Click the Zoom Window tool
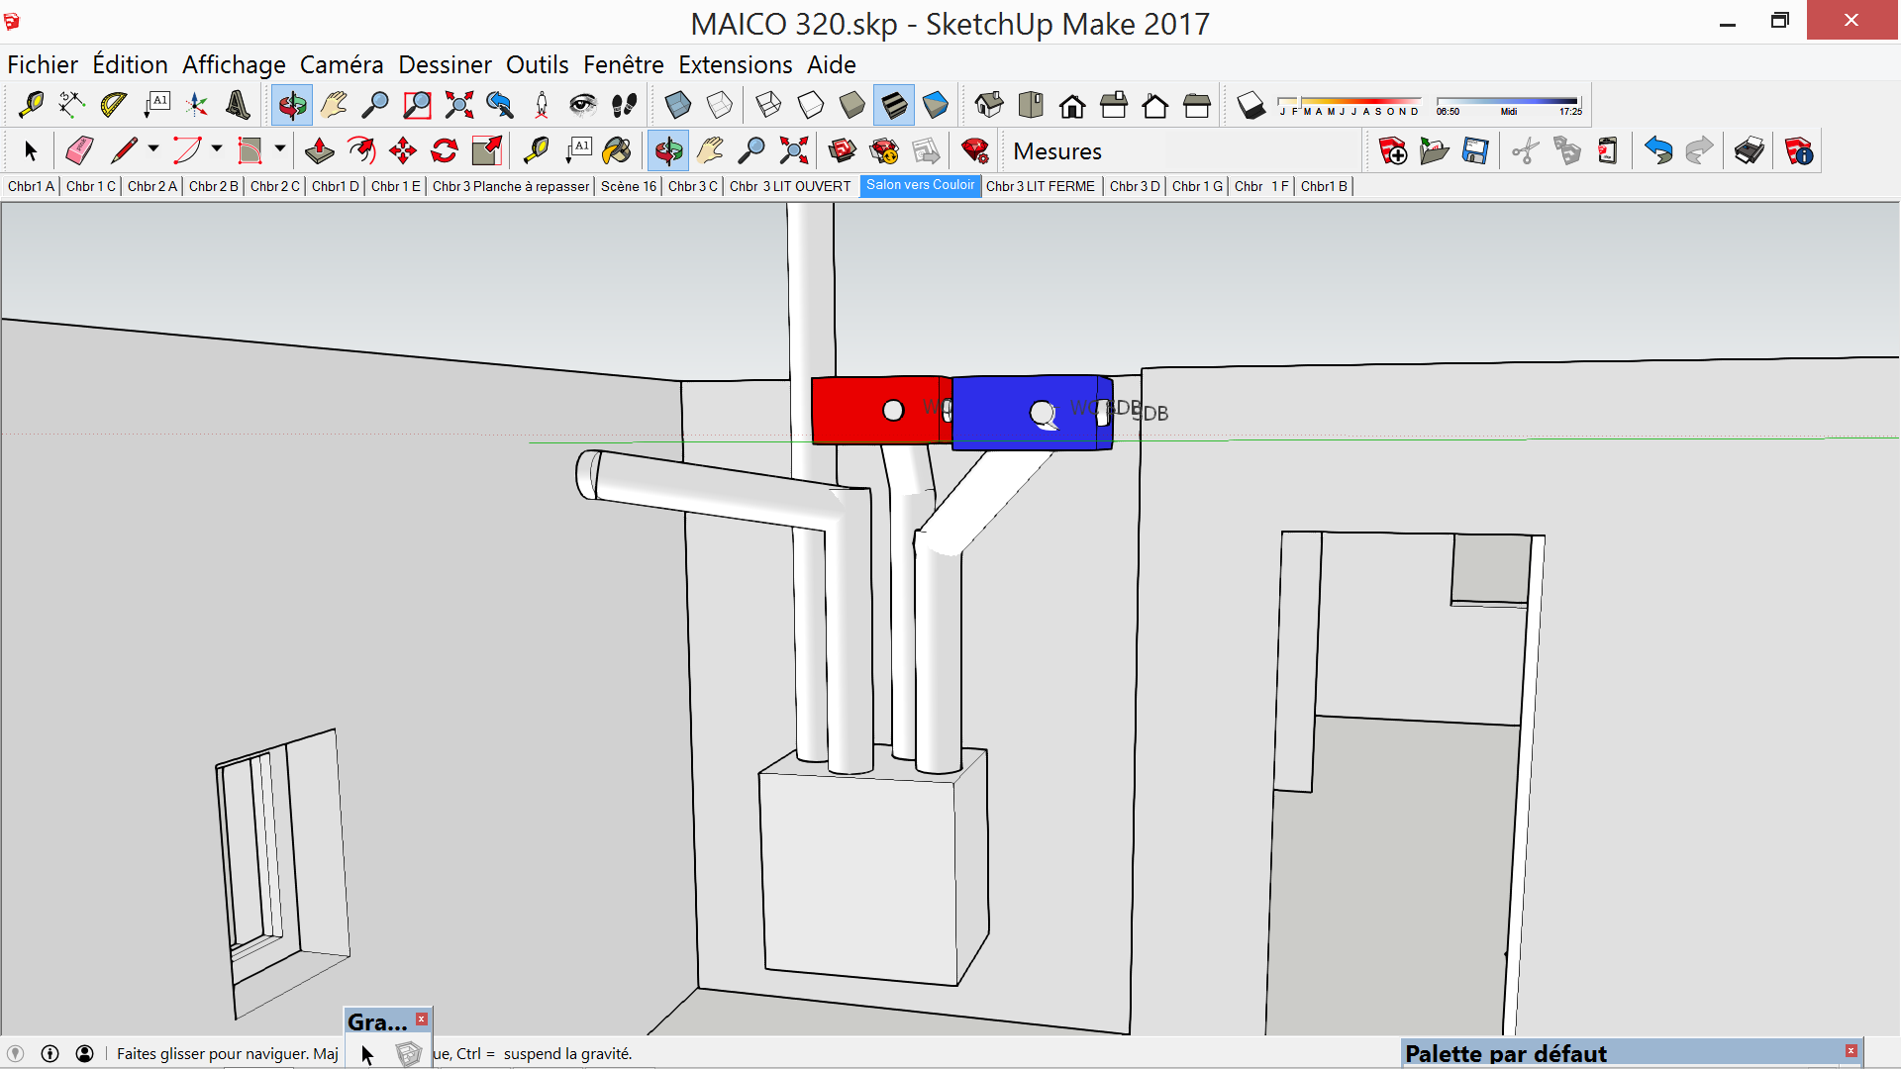The height and width of the screenshot is (1069, 1901). pyautogui.click(x=417, y=105)
